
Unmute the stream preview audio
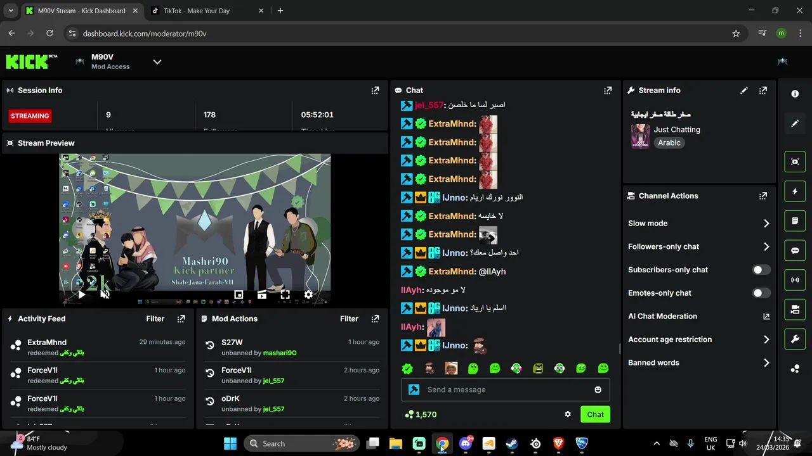point(105,294)
